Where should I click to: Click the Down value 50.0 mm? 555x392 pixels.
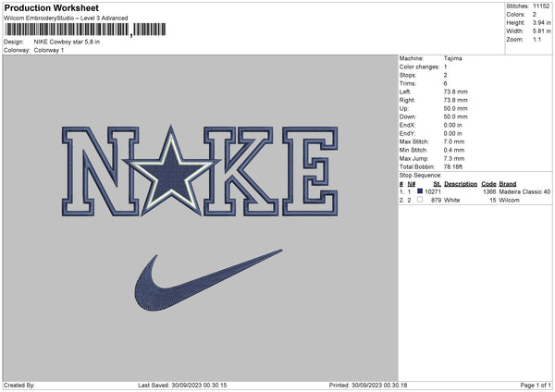tap(455, 116)
